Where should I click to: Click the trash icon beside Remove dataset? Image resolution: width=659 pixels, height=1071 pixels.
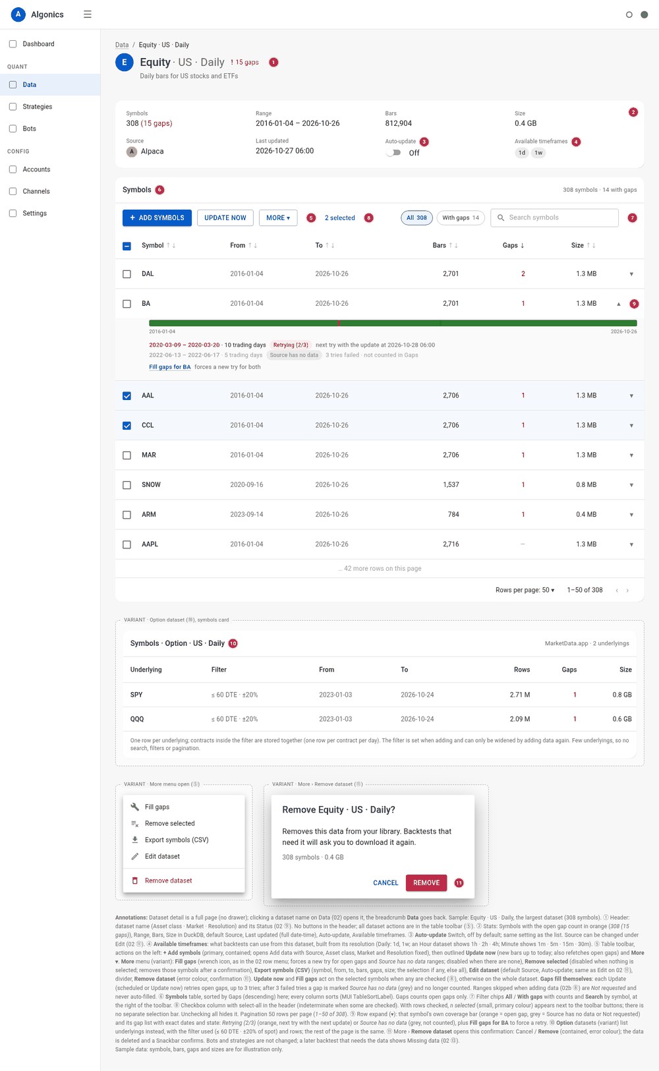tap(135, 881)
